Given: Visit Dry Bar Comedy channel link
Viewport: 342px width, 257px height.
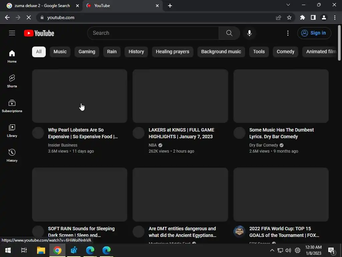Looking at the screenshot, I should [264, 145].
